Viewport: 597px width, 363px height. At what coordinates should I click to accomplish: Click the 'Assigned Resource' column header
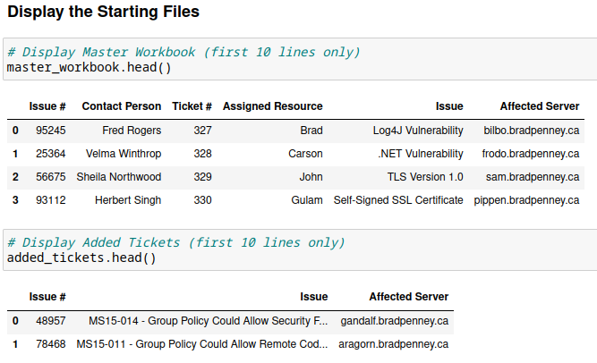pyautogui.click(x=272, y=106)
